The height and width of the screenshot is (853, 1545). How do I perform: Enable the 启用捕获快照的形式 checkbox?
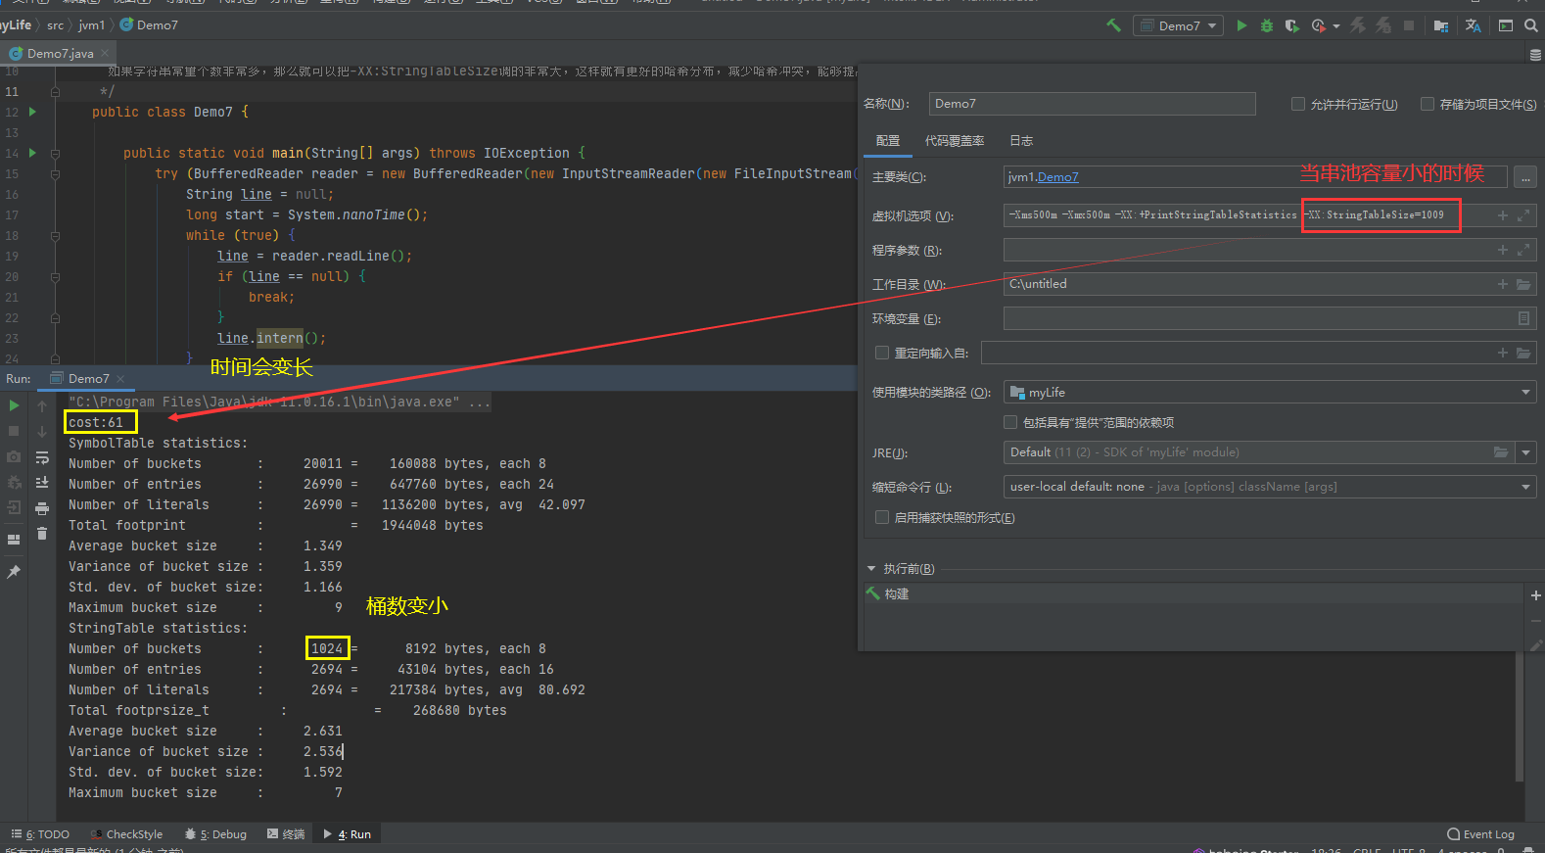click(x=882, y=517)
